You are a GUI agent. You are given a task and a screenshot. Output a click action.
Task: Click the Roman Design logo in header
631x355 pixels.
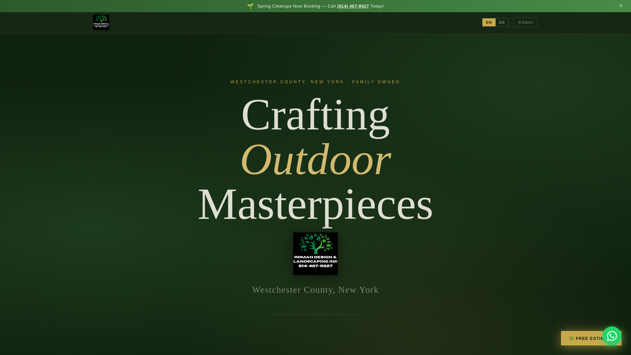[101, 22]
